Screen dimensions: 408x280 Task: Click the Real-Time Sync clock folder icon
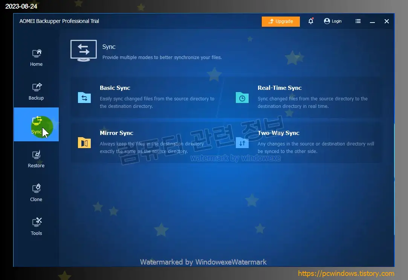point(242,98)
